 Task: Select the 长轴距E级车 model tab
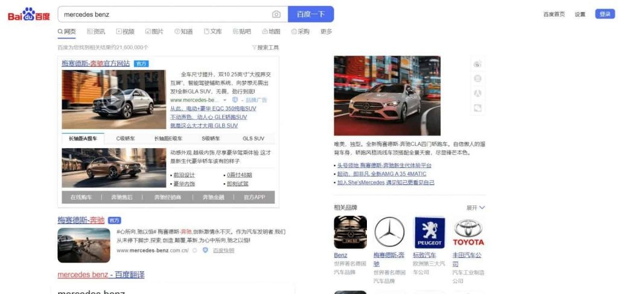click(168, 139)
